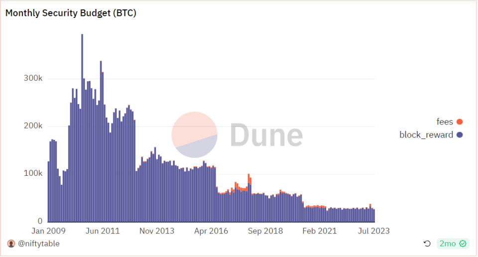This screenshot has width=478, height=257.
Task: Toggle the fees series label in legend
Action: click(x=445, y=122)
